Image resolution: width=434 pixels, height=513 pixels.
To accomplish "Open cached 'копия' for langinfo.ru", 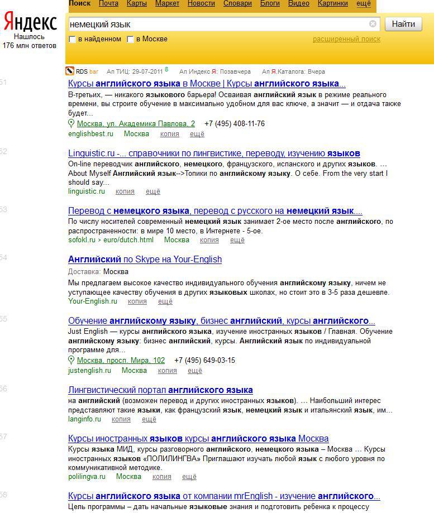I will [121, 419].
